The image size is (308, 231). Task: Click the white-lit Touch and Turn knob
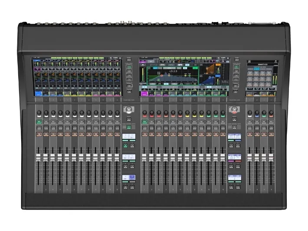click(129, 110)
